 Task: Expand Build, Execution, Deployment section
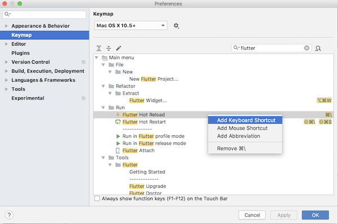click(6, 71)
